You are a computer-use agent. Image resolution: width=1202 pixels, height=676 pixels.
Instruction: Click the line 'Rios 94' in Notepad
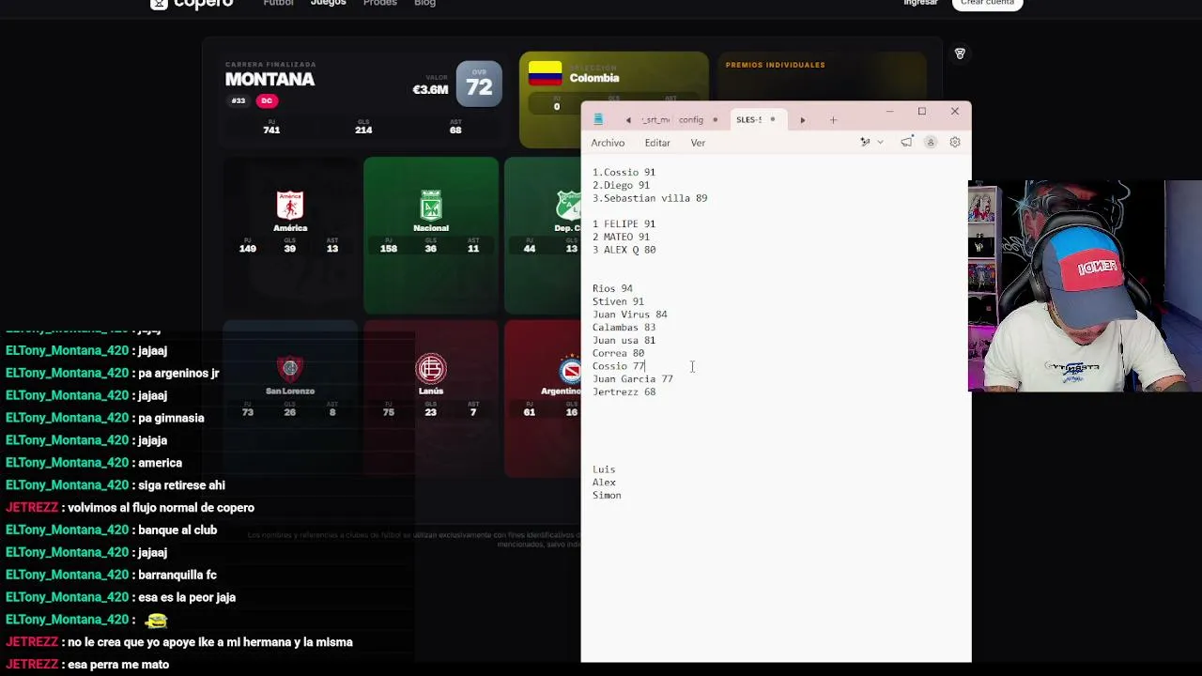click(612, 289)
